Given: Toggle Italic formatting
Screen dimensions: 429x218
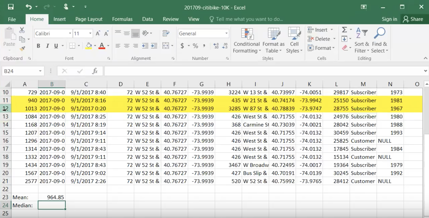Looking at the screenshot, I should click(x=47, y=46).
